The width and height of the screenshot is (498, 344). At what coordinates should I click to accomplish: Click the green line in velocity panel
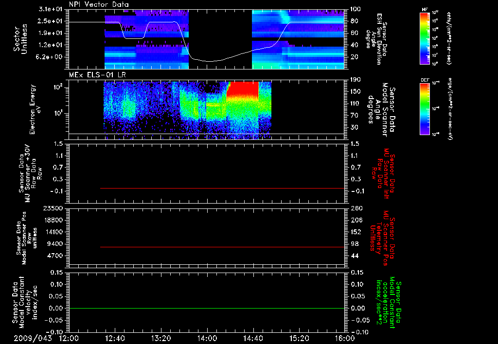(206, 308)
